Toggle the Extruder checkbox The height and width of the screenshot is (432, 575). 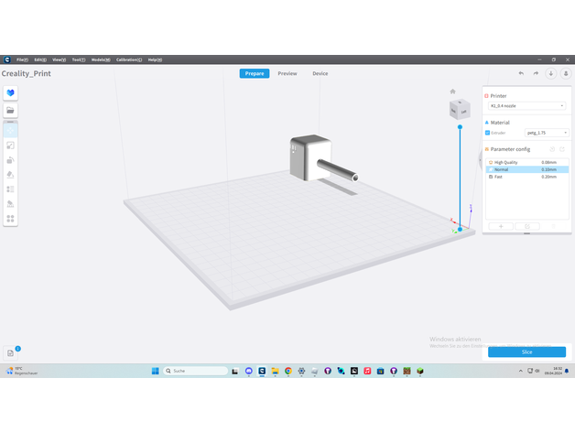[x=487, y=133]
